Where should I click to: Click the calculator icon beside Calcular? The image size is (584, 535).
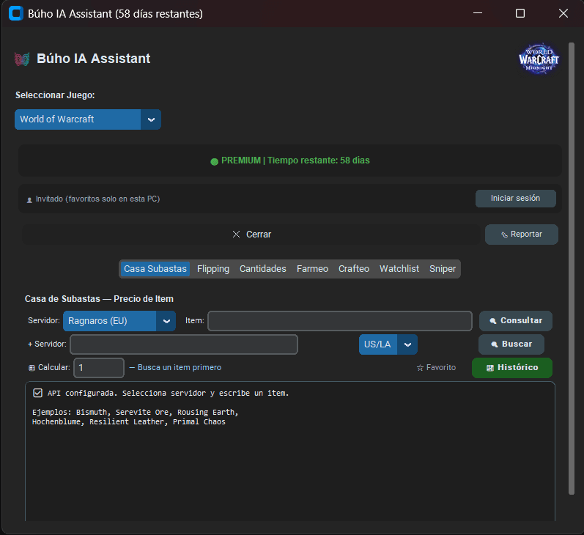[32, 368]
